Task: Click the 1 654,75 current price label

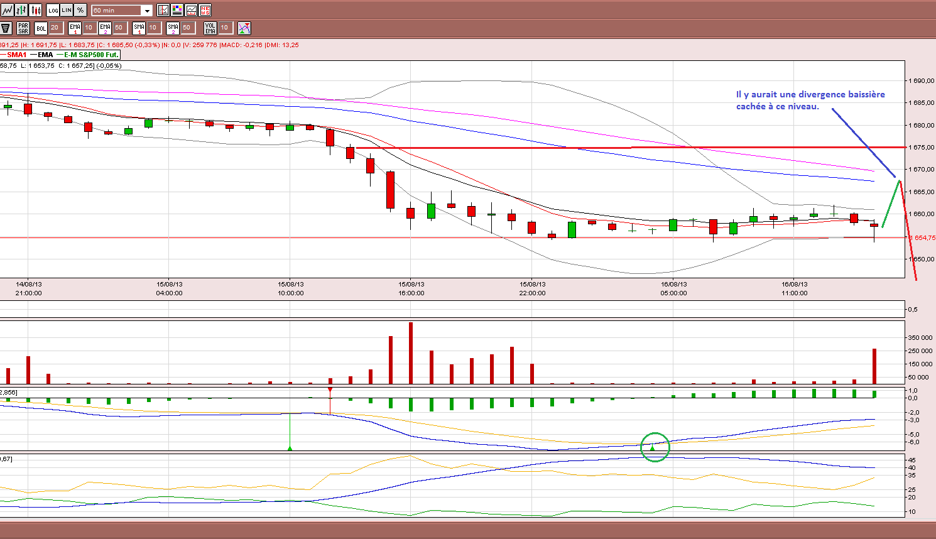Action: [x=923, y=237]
